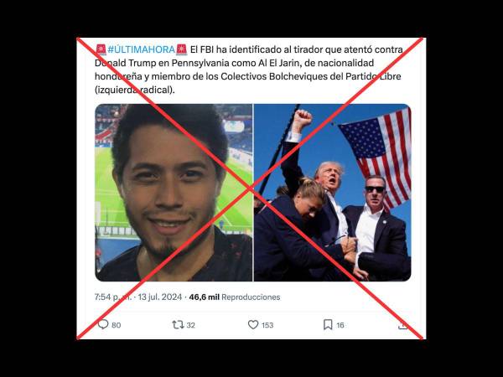Open the left selfie photo in stadium
Screen dimensions: 503x377
(174, 193)
